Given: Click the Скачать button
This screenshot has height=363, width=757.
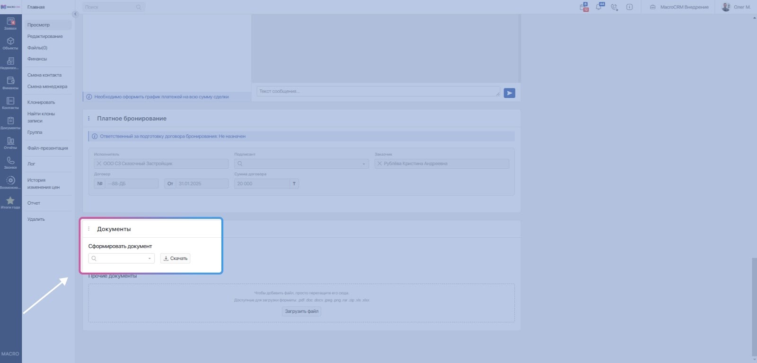Looking at the screenshot, I should tap(175, 259).
